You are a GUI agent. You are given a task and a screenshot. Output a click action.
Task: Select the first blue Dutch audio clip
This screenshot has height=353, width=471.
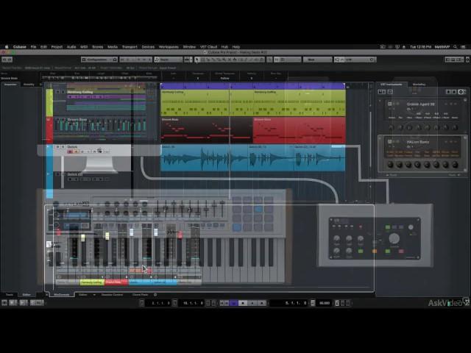tap(205, 158)
